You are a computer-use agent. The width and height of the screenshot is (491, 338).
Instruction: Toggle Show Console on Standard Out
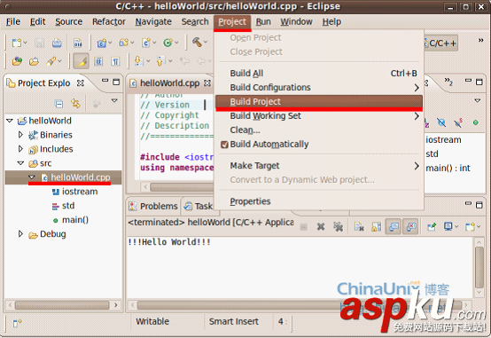(394, 226)
